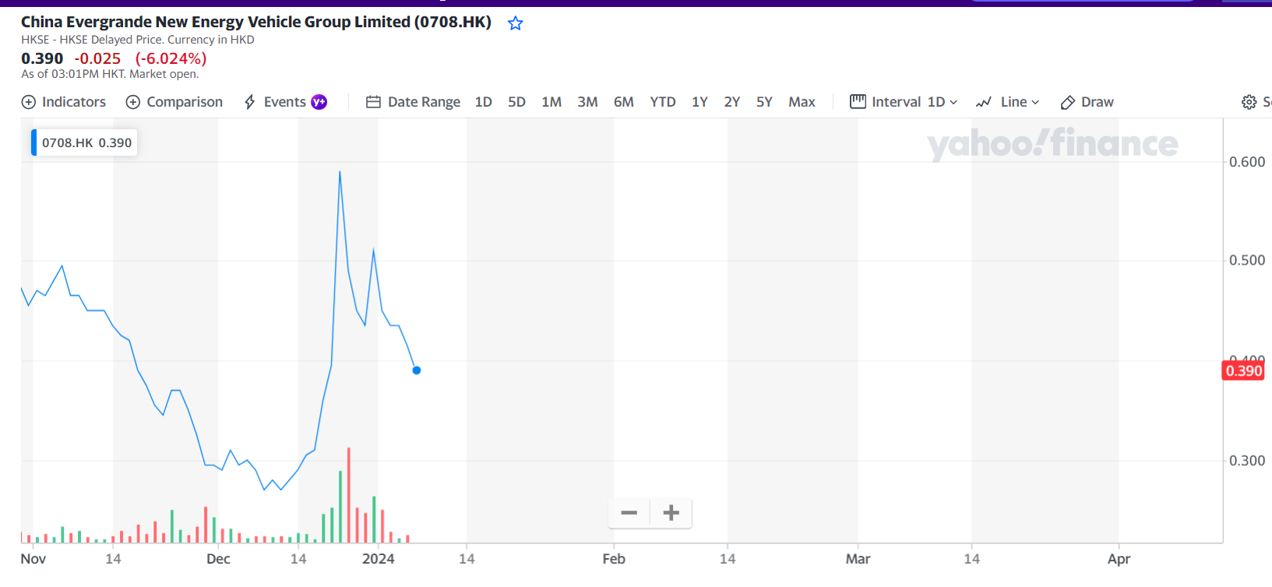Click the 0.300 price axis label
This screenshot has width=1272, height=587.
click(1247, 461)
